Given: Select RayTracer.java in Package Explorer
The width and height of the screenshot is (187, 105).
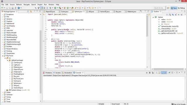Looking at the screenshot, I should [x=18, y=79].
